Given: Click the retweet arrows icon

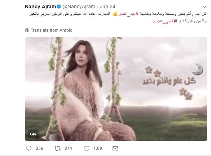Looking at the screenshot, I should pyautogui.click(x=57, y=148).
